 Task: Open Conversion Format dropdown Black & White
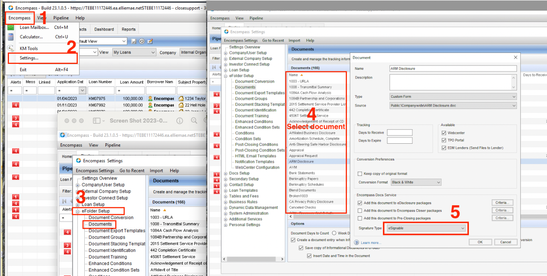coord(416,182)
